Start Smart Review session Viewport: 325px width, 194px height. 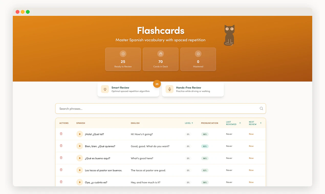coord(128,89)
